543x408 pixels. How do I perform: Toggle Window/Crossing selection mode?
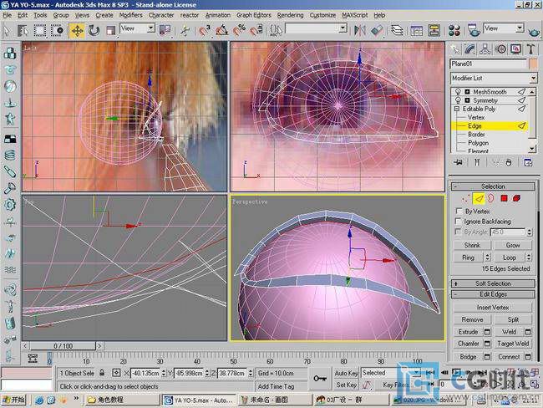(x=58, y=31)
